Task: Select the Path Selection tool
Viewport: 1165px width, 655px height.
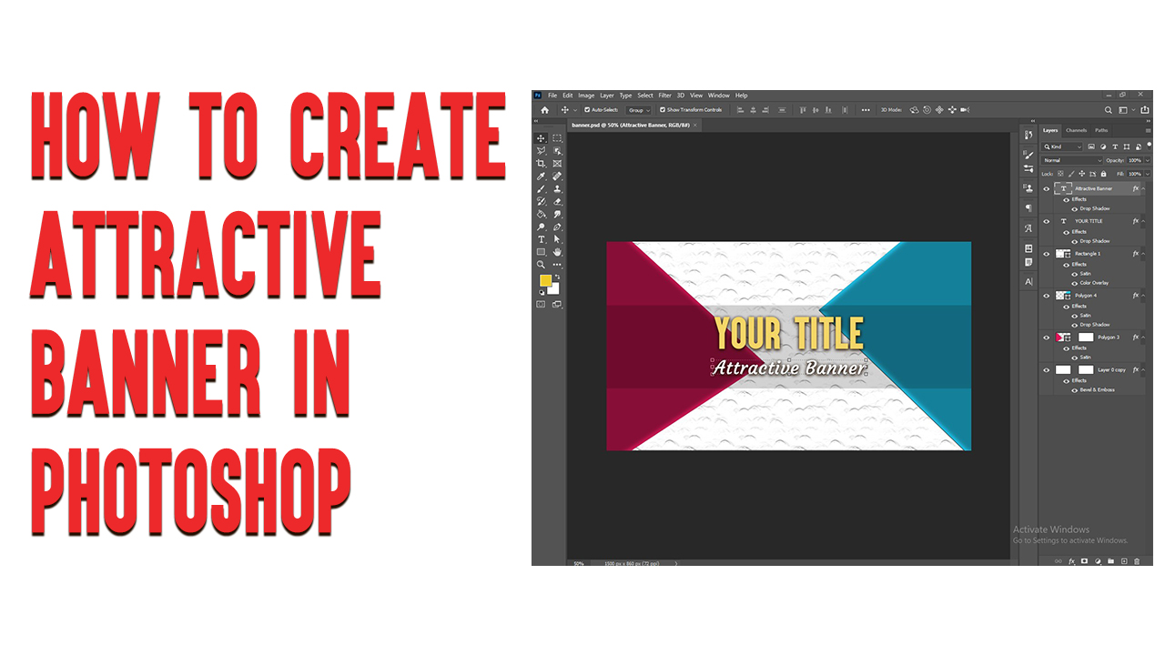Action: pos(557,239)
